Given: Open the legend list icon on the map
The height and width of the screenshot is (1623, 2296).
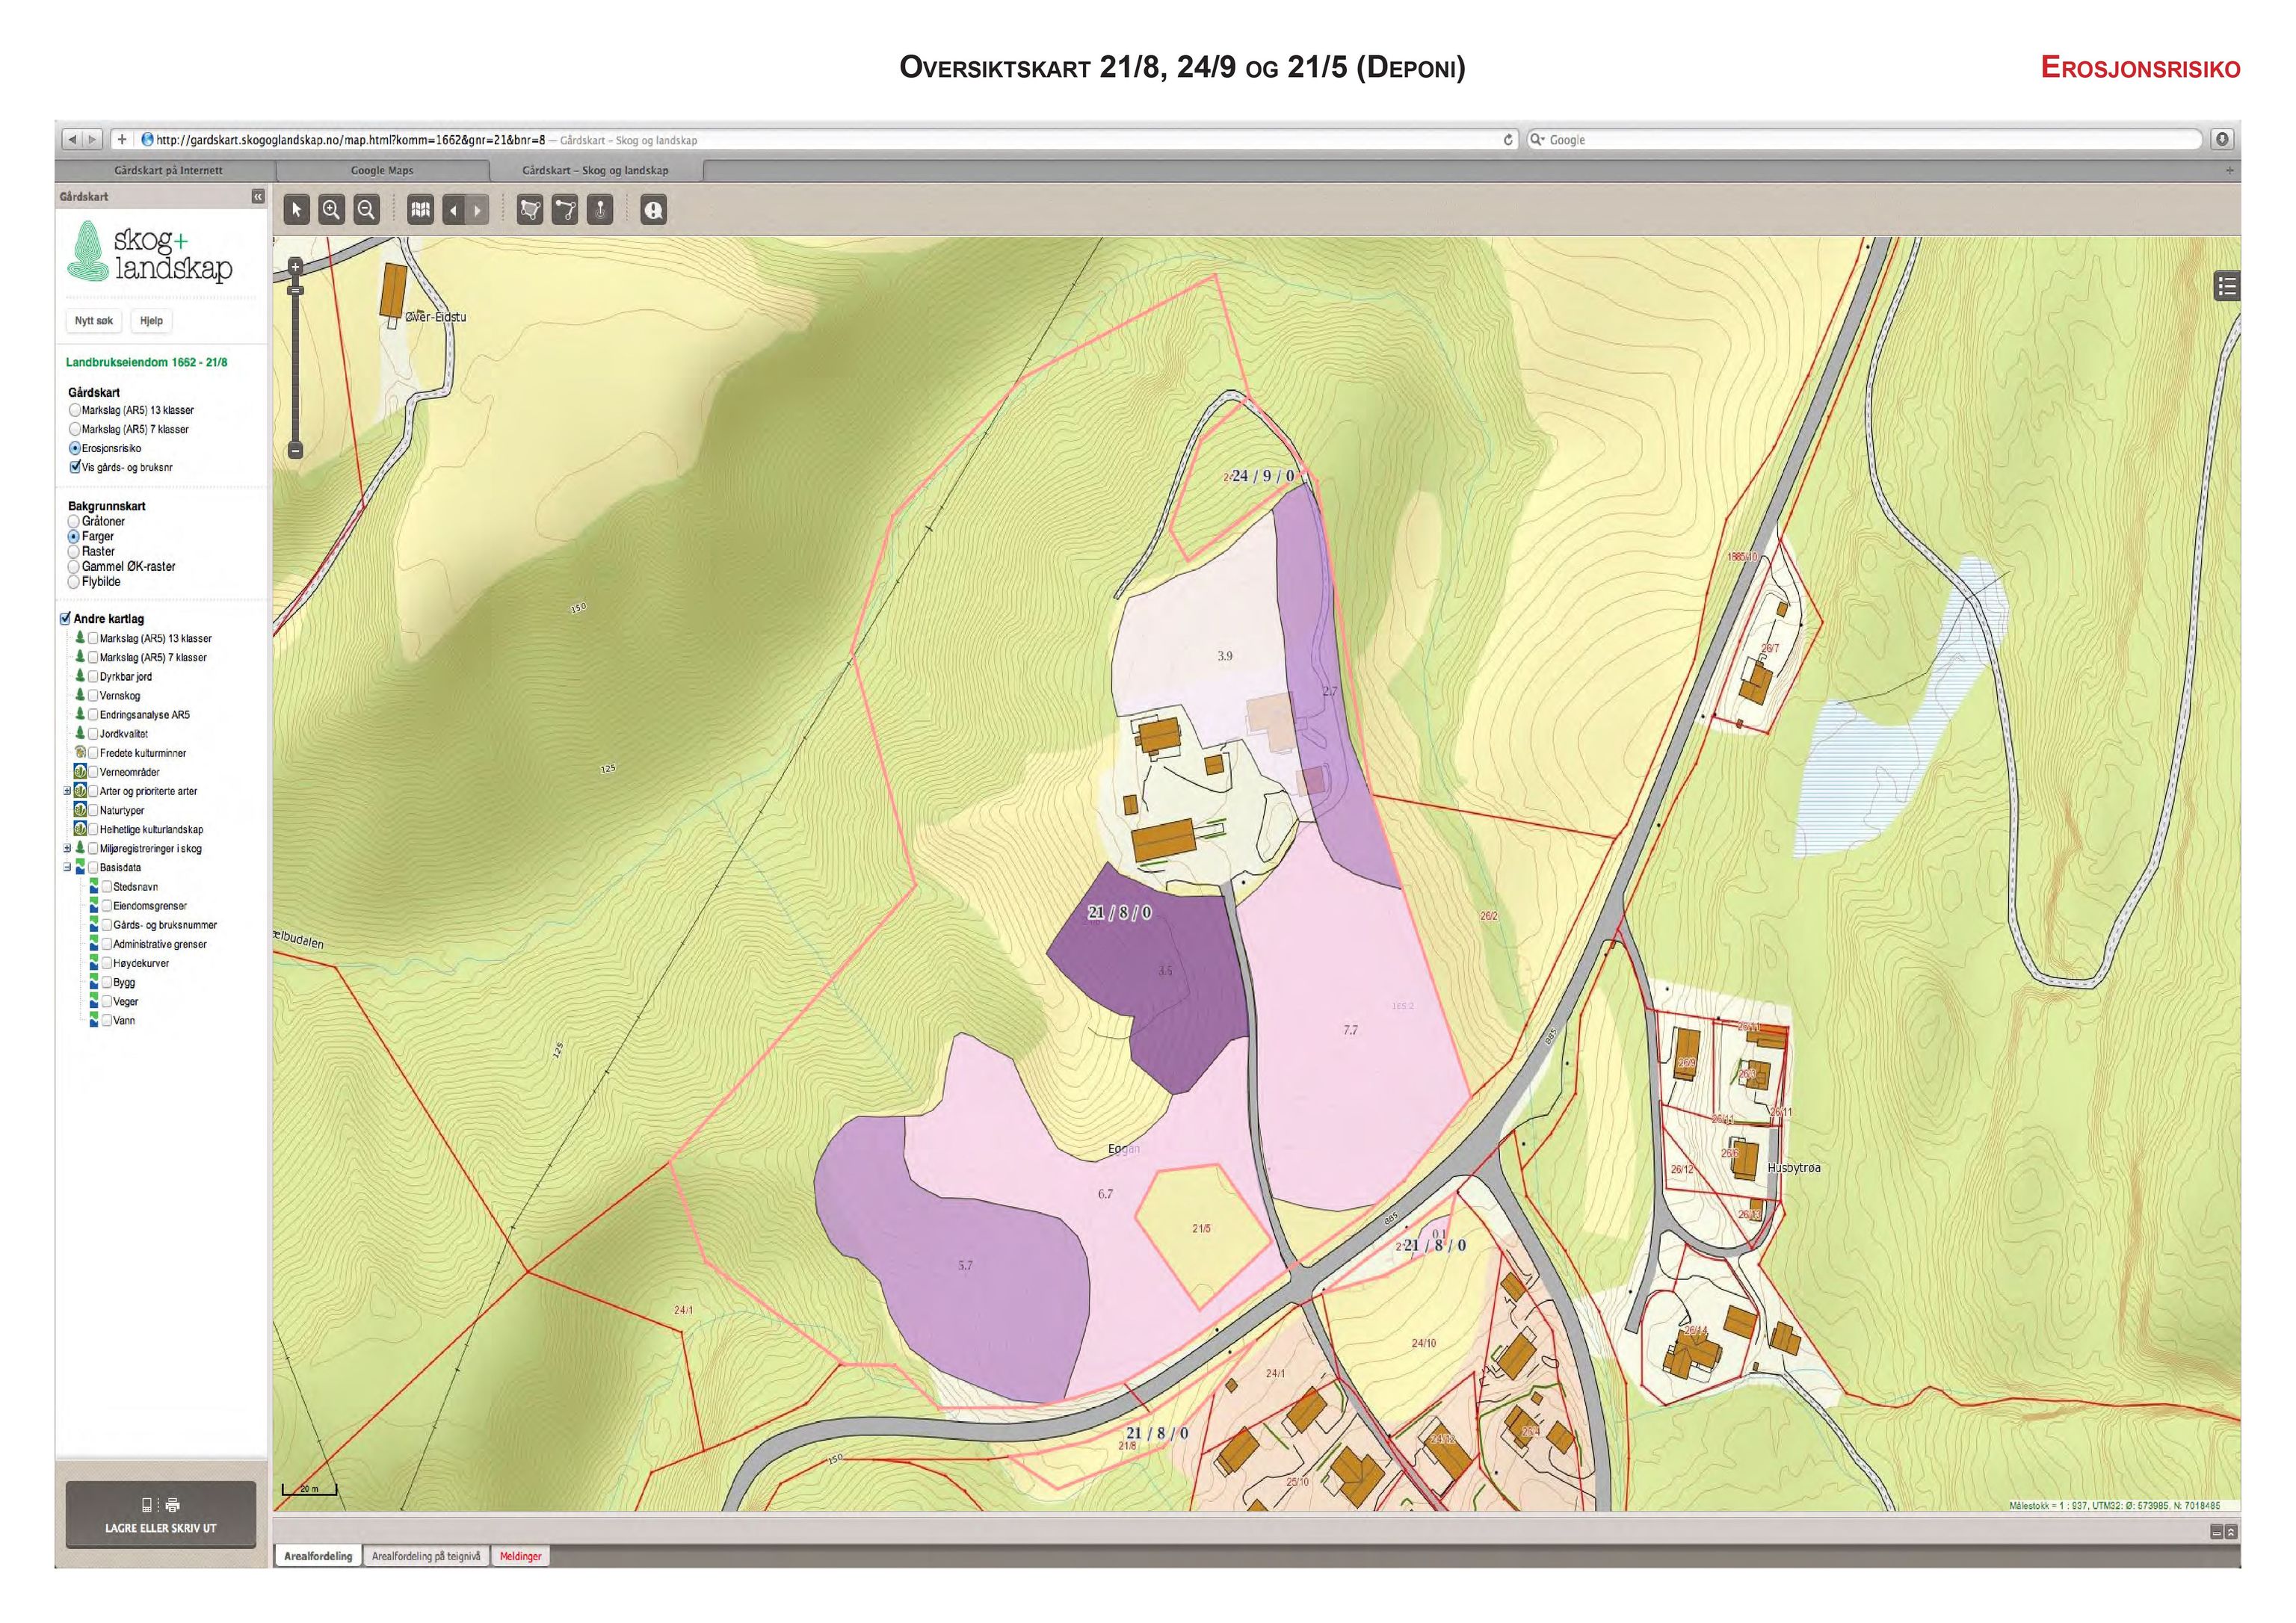Looking at the screenshot, I should (2227, 287).
